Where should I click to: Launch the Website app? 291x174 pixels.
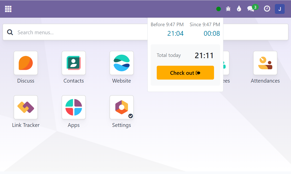121,63
